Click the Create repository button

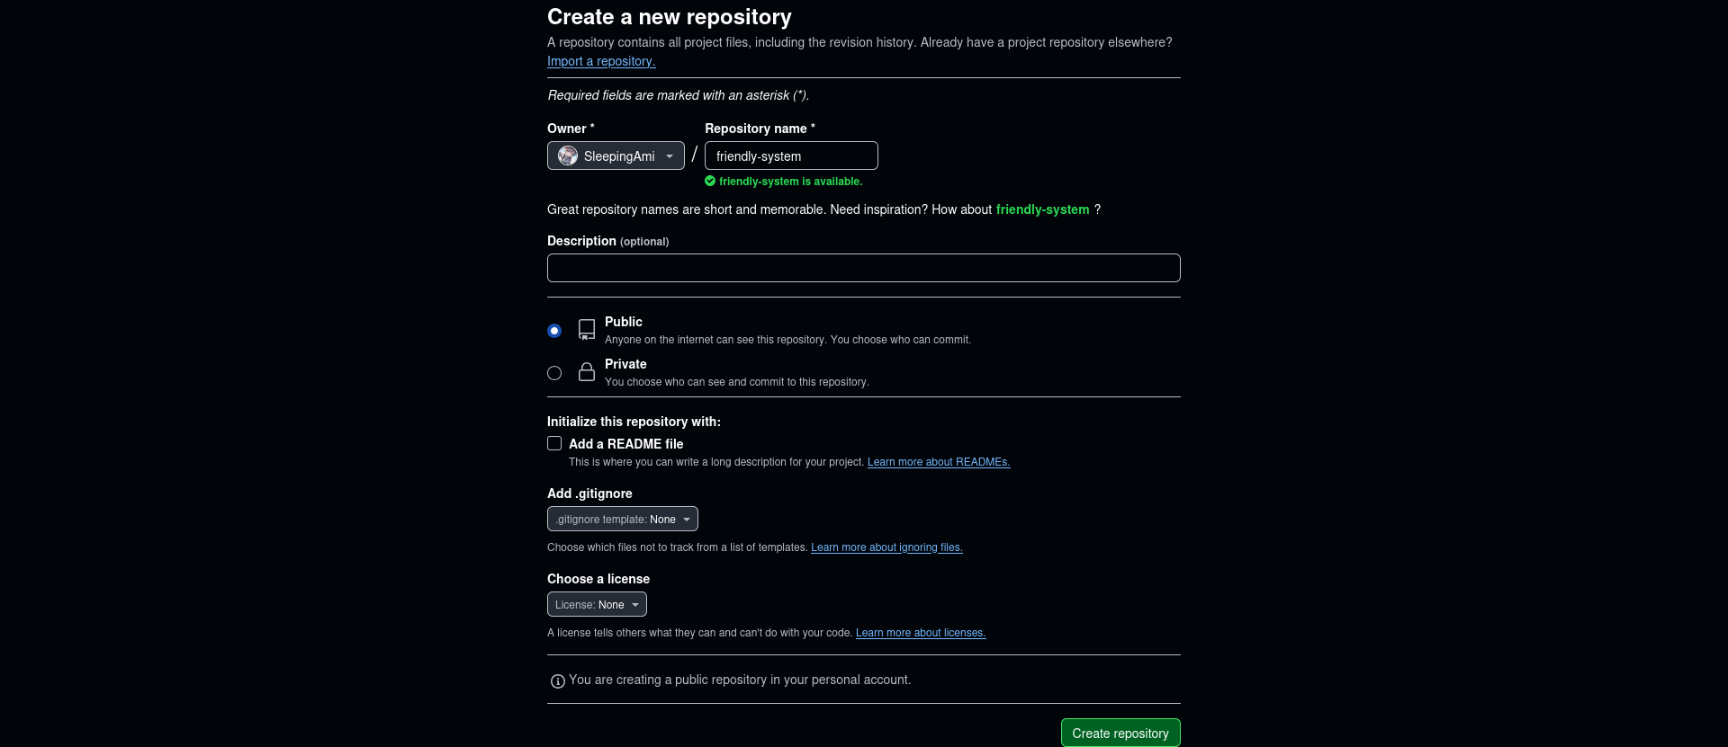coord(1120,733)
